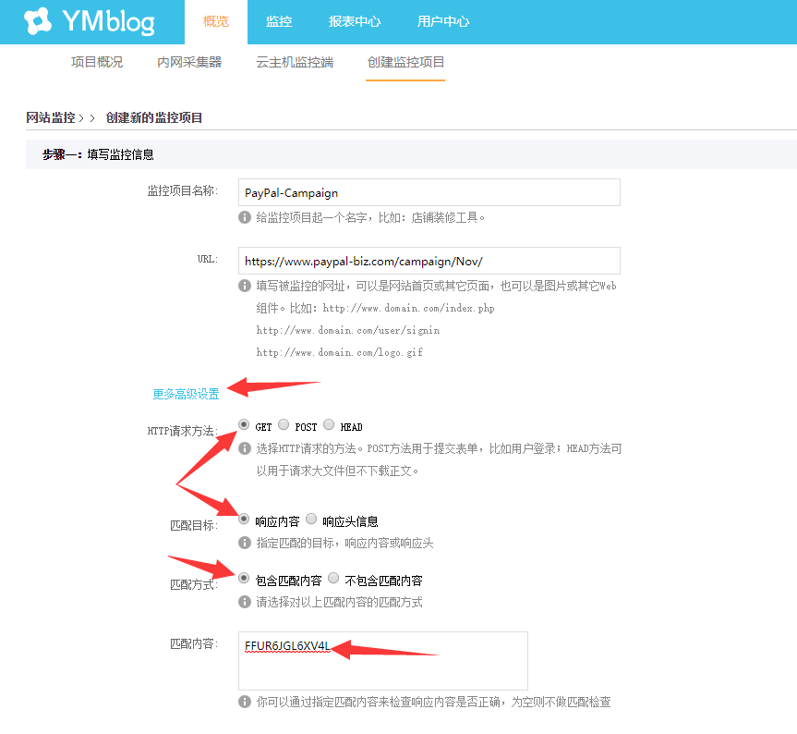Click example URL http://www.domain.com/logo.gif
Image resolution: width=797 pixels, height=734 pixels.
pos(340,352)
